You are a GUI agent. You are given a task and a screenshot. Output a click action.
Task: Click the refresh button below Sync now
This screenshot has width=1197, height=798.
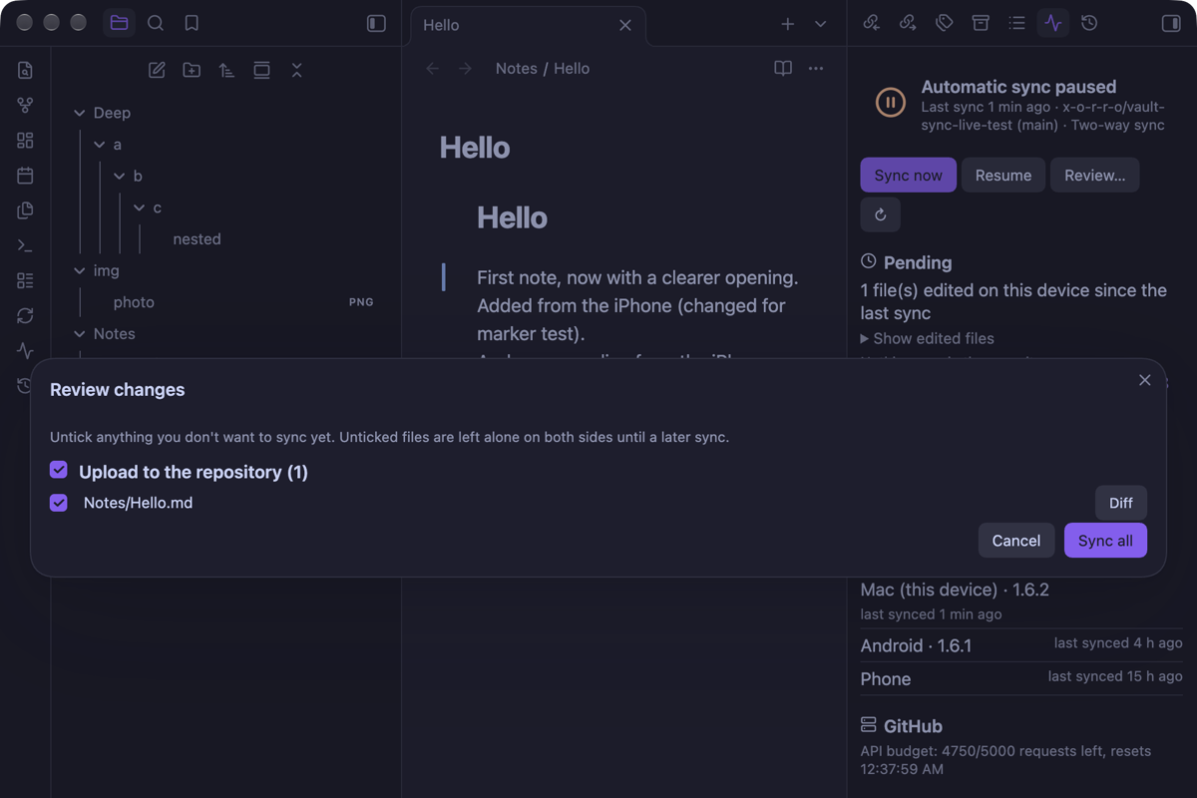(x=881, y=214)
